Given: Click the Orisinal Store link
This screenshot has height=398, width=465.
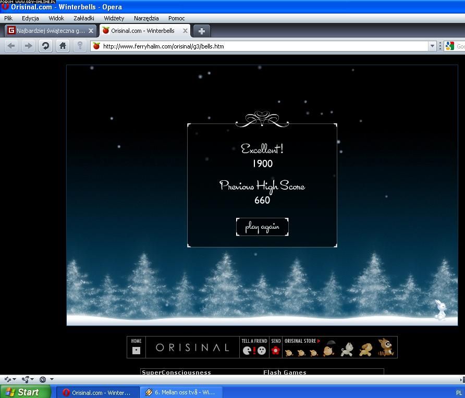Looking at the screenshot, I should coord(301,341).
